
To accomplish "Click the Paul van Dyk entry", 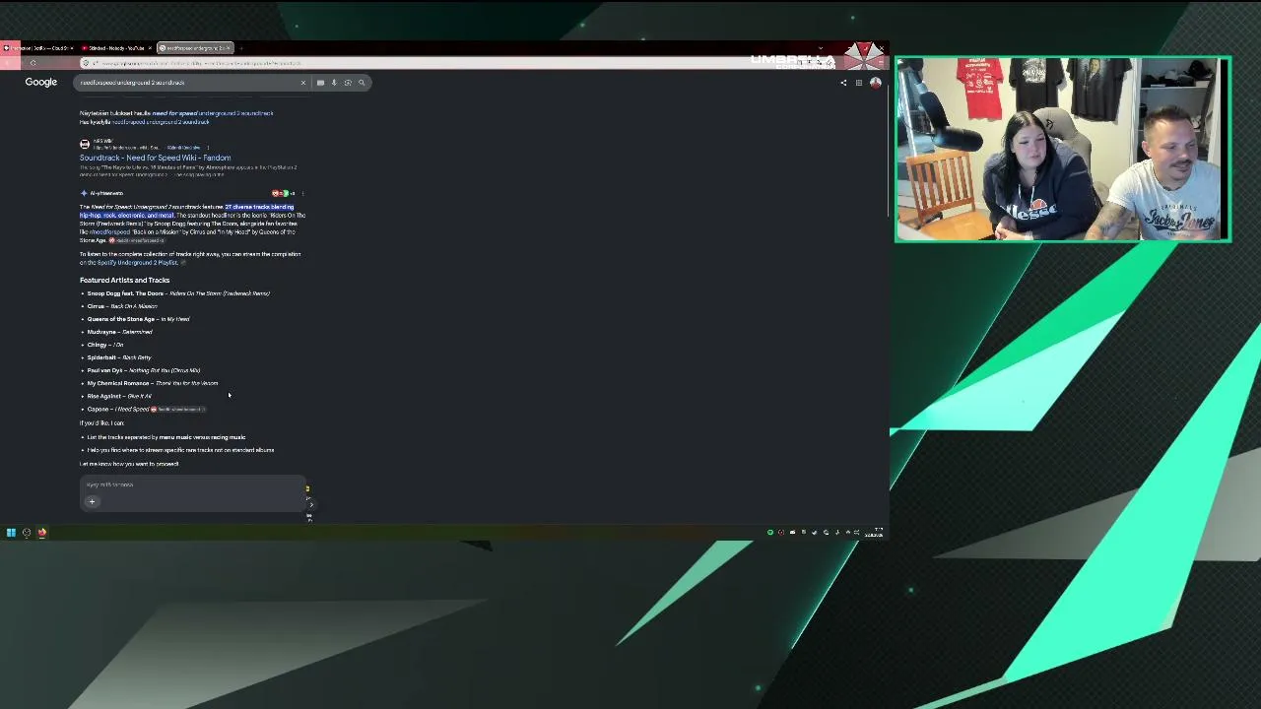I will click(x=144, y=370).
